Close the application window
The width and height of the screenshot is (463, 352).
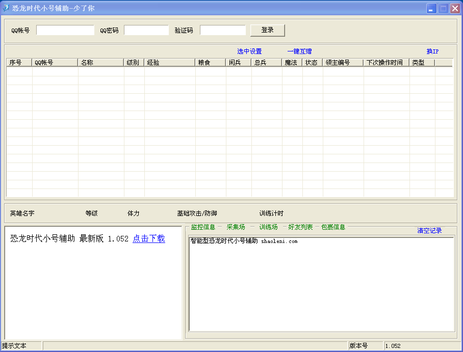pos(455,8)
